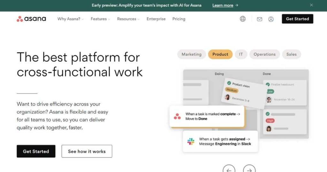Screen dimensions: 327x172
Task: Select the Sales tab
Action: [x=291, y=54]
